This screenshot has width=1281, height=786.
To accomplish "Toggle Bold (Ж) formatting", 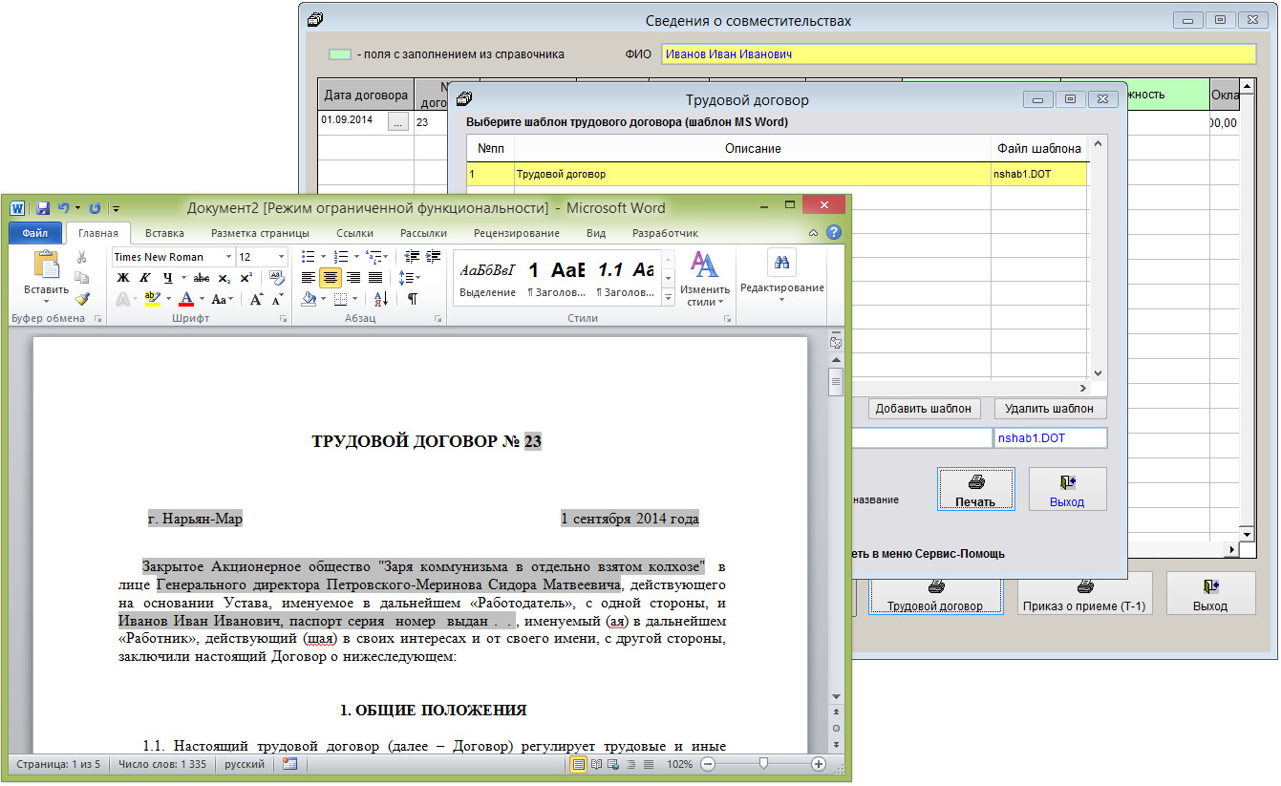I will pos(122,278).
